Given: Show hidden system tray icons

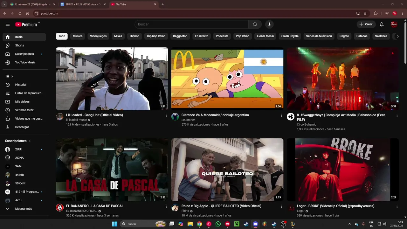Looking at the screenshot, I should pos(350,224).
